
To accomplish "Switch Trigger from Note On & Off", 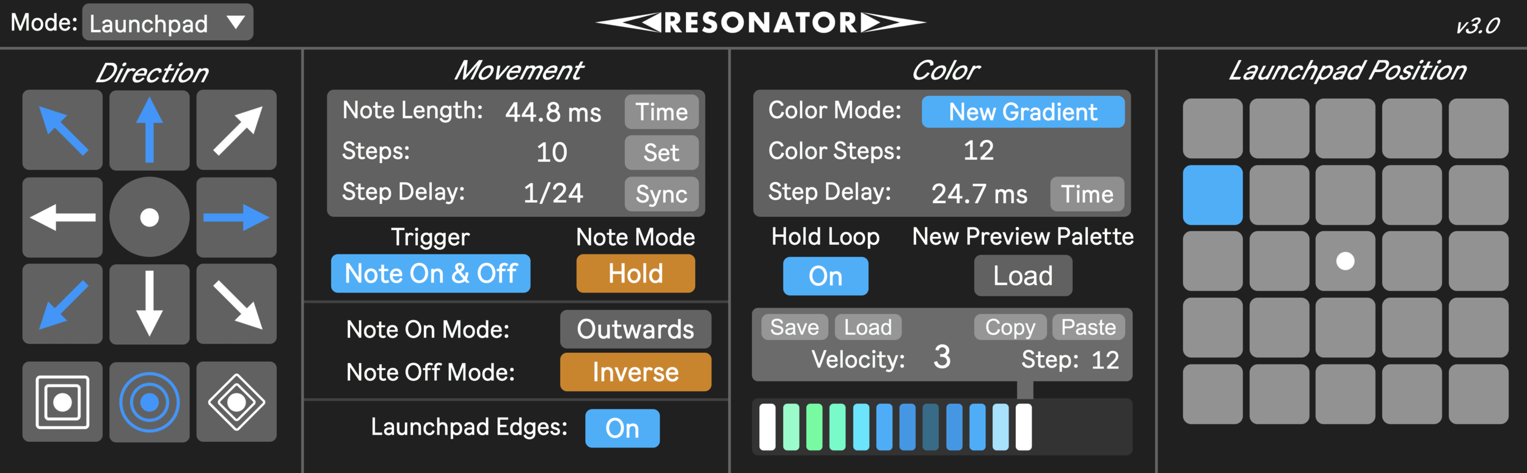I will click(x=431, y=273).
